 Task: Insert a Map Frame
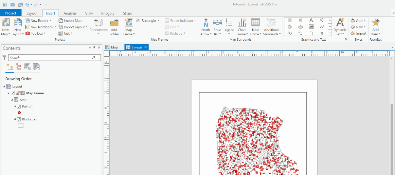[x=129, y=27]
